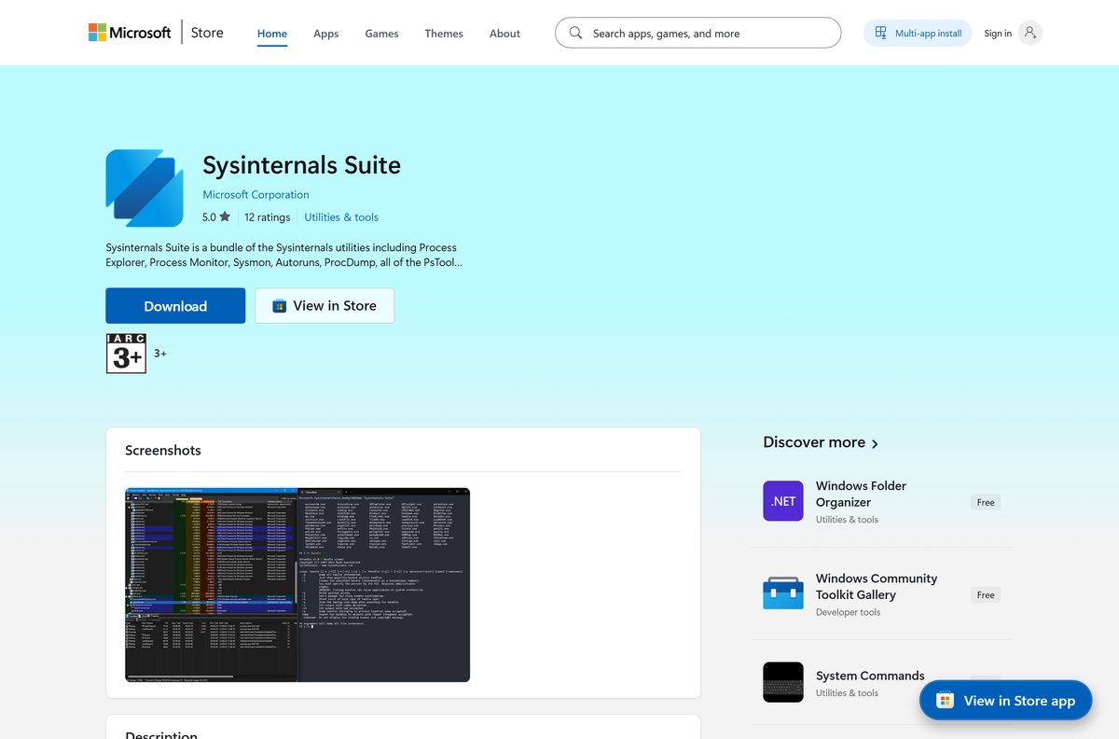1119x739 pixels.
Task: Click the Sysinternals Suite description text
Action: [x=283, y=255]
